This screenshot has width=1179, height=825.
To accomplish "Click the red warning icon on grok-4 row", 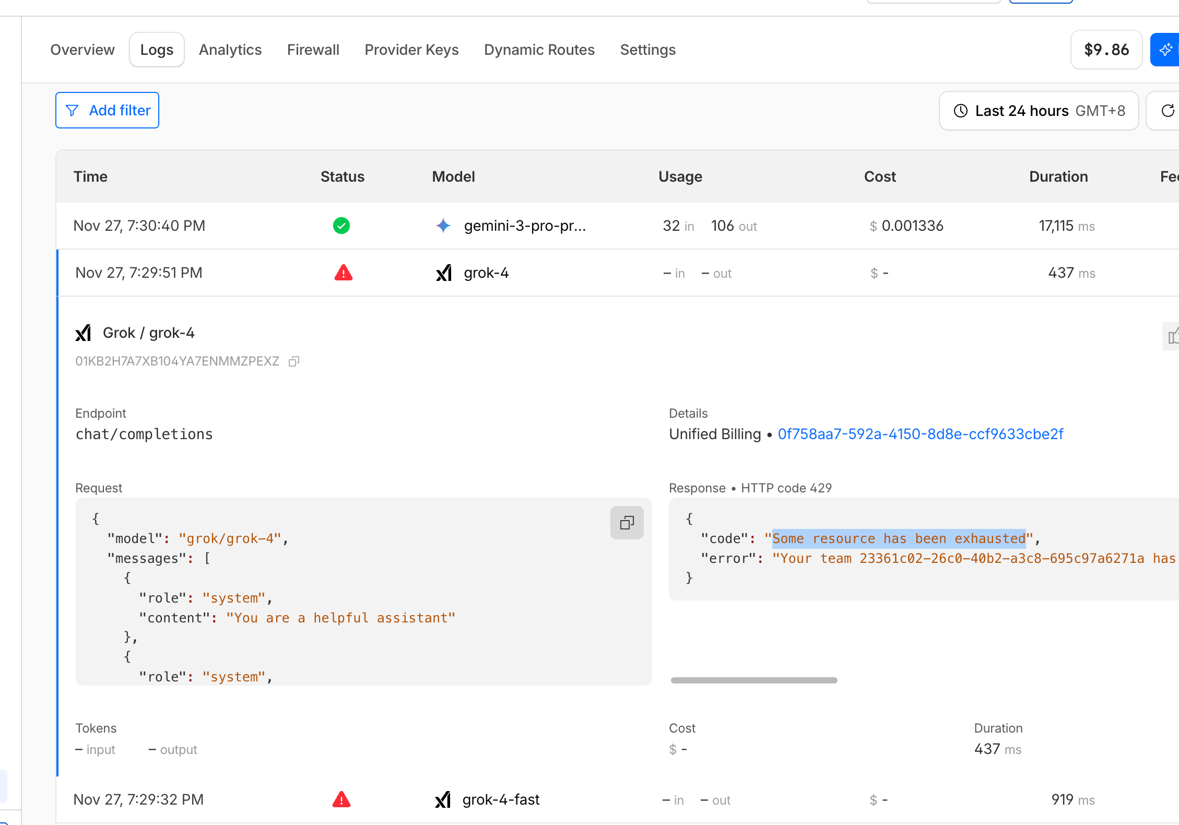I will pyautogui.click(x=343, y=273).
